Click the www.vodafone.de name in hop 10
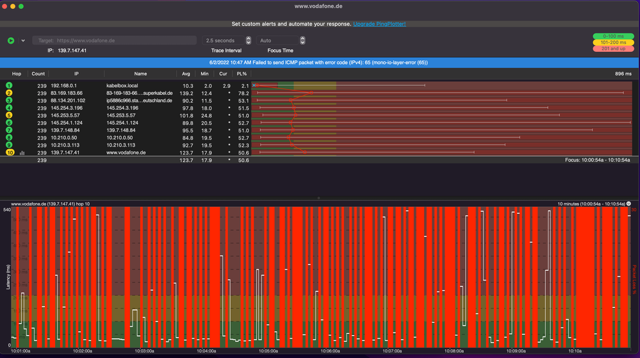Viewport: 640px width, 358px height. point(126,152)
